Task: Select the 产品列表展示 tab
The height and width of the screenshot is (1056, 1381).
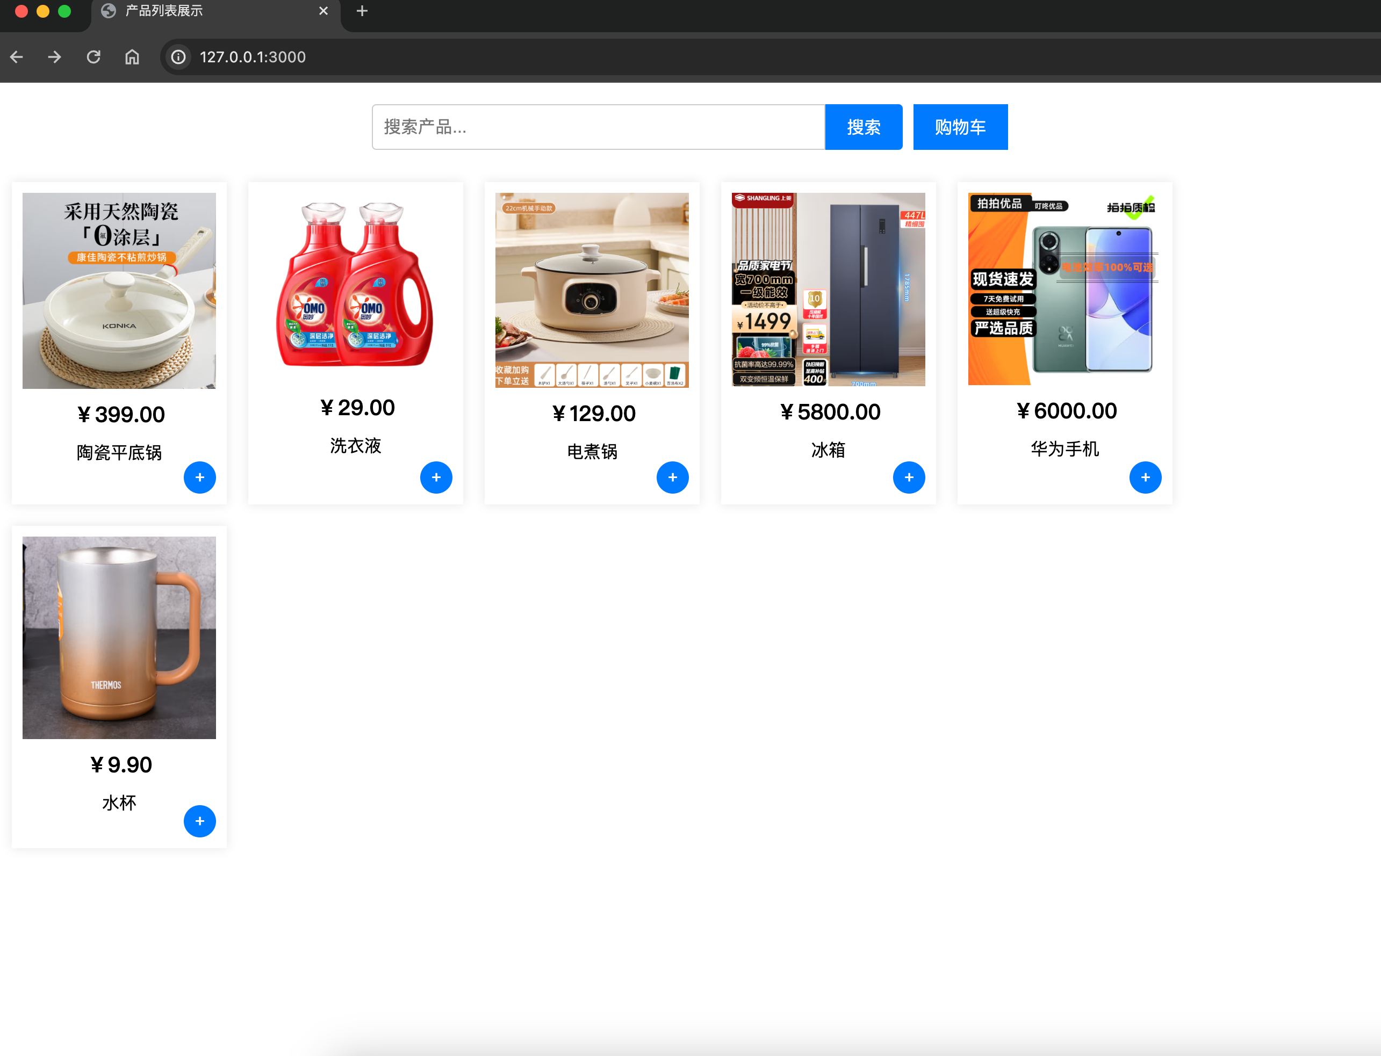Action: [x=189, y=11]
